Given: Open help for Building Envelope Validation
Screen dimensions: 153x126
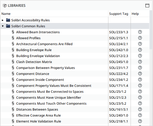Looking at the screenshot, I should pos(140,56).
